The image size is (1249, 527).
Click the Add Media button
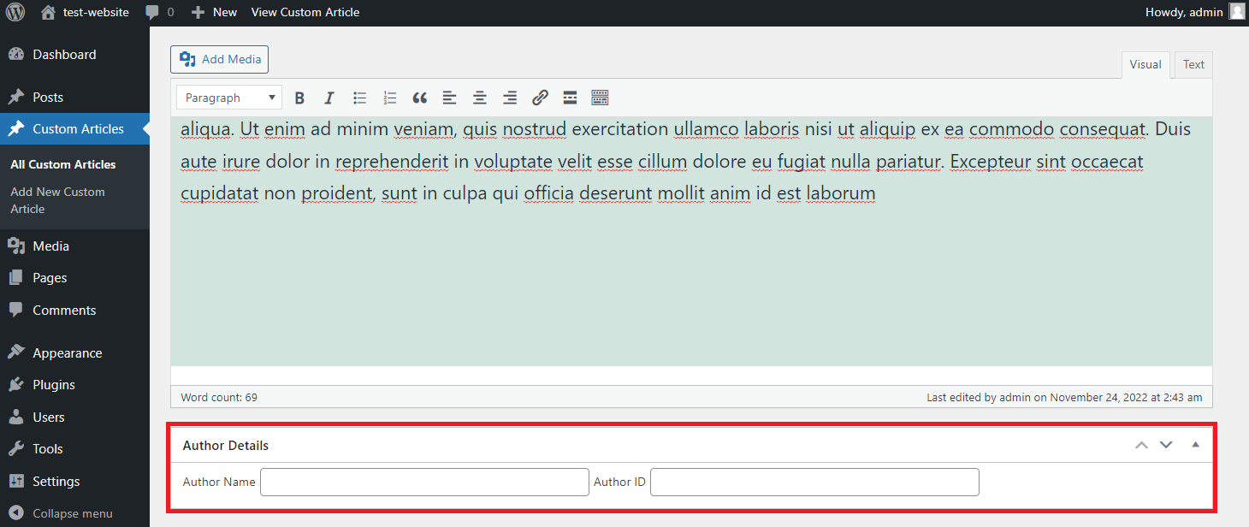coord(220,59)
